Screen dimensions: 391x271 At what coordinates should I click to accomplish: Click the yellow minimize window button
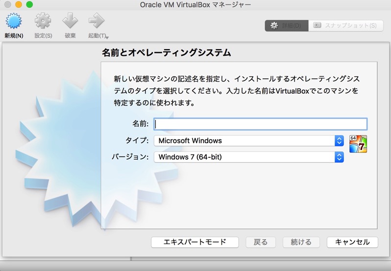tap(19, 4)
